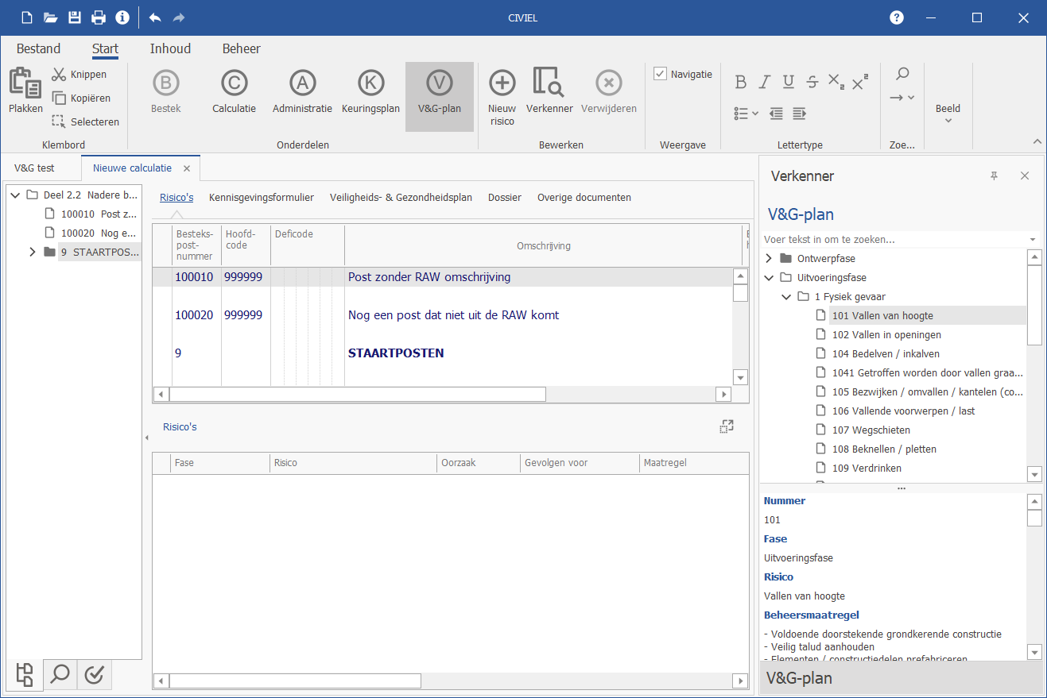Collapse the left navigation pane arrow
The height and width of the screenshot is (698, 1047).
[x=145, y=438]
